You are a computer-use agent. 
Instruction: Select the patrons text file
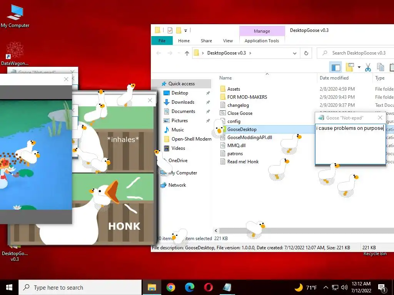(x=235, y=154)
